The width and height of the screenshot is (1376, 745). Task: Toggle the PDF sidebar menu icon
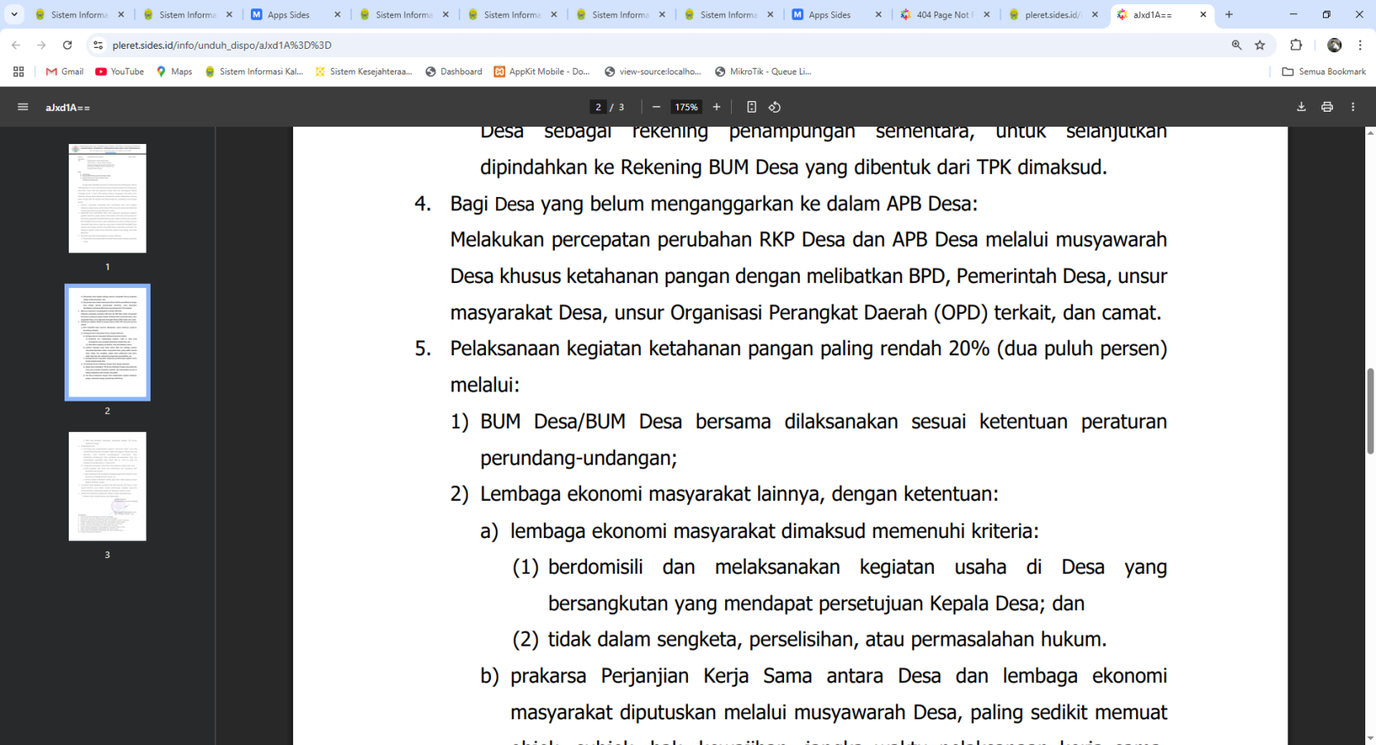22,107
